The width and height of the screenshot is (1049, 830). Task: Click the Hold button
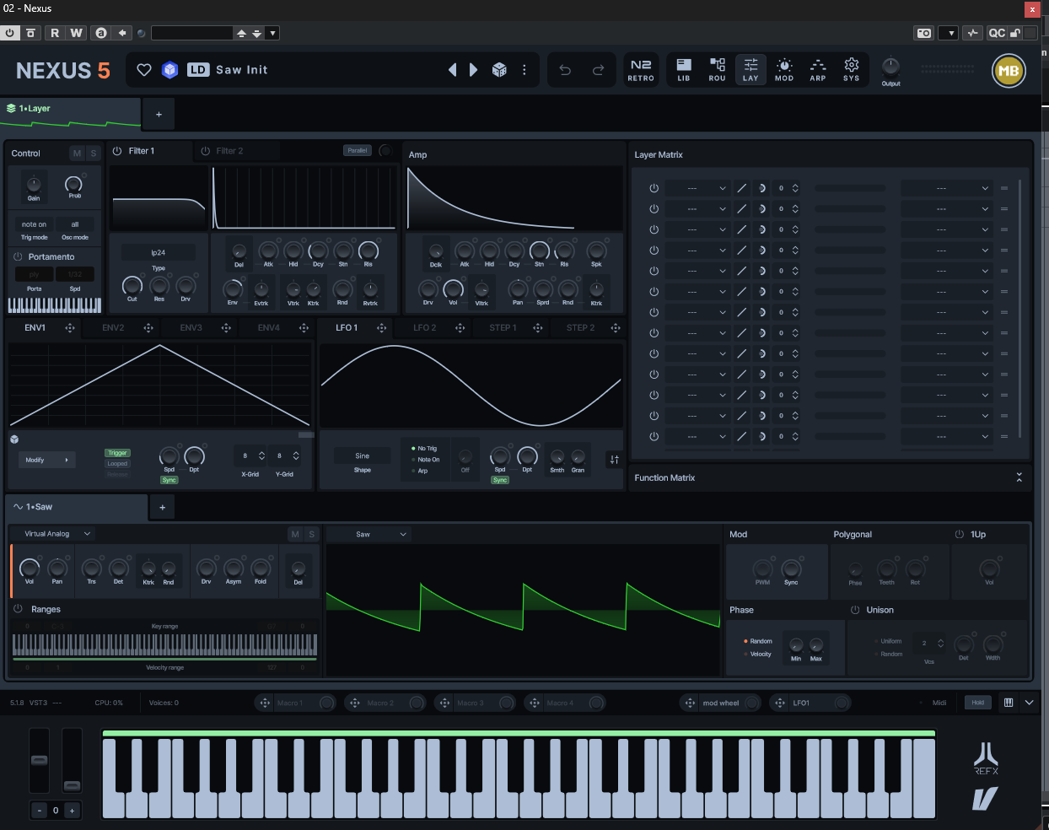pos(977,703)
